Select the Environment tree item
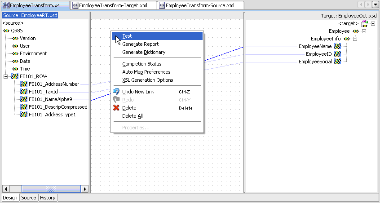380x203 pixels. click(33, 53)
